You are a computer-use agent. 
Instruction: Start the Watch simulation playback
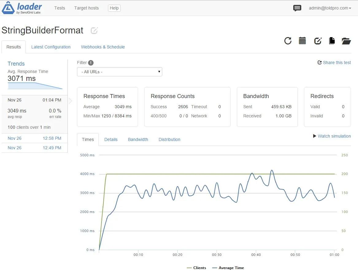[332, 136]
